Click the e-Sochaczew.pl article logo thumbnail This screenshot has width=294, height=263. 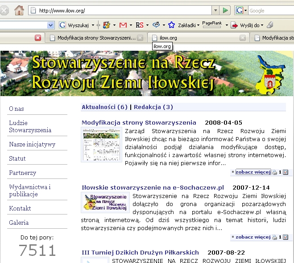click(105, 202)
